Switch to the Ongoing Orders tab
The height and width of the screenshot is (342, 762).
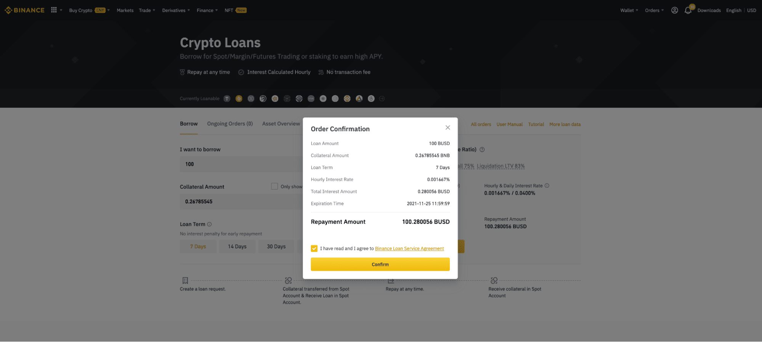click(230, 124)
